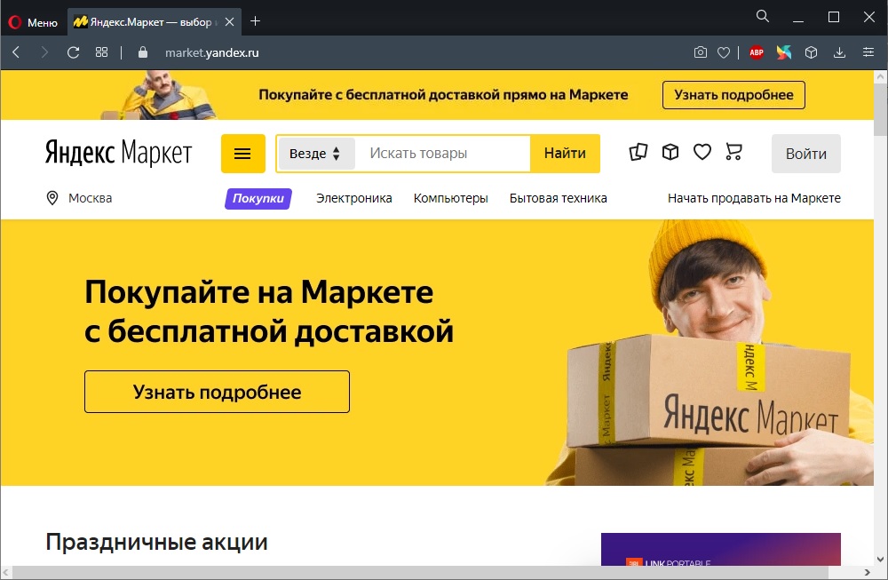Change the Москва region
Screen dimensions: 888x580
90,198
